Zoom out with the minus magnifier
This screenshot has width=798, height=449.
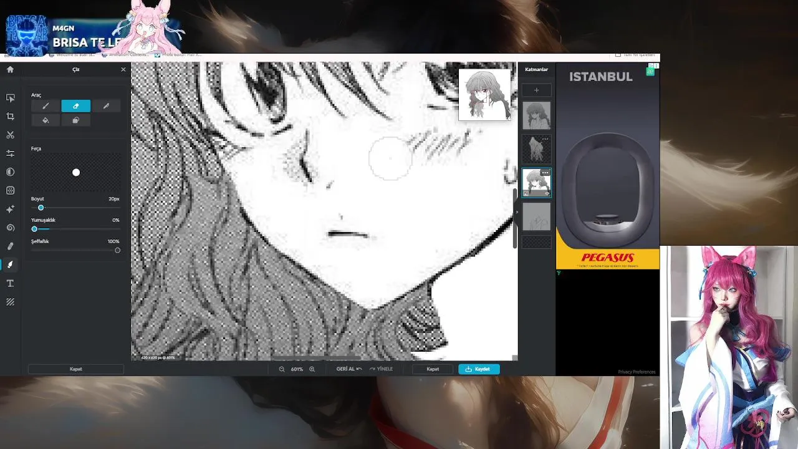[x=282, y=369]
